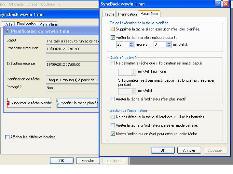
Task: Select the Paramètres tab in the front dialog
Action: point(149,14)
